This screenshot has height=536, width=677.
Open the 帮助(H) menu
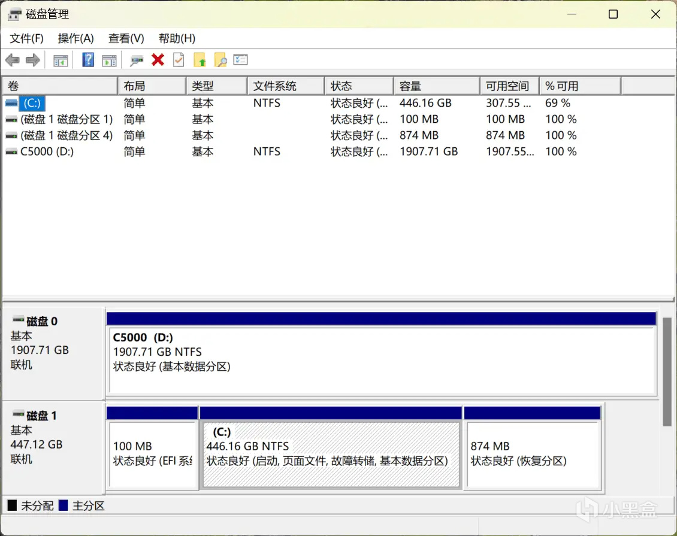(177, 38)
